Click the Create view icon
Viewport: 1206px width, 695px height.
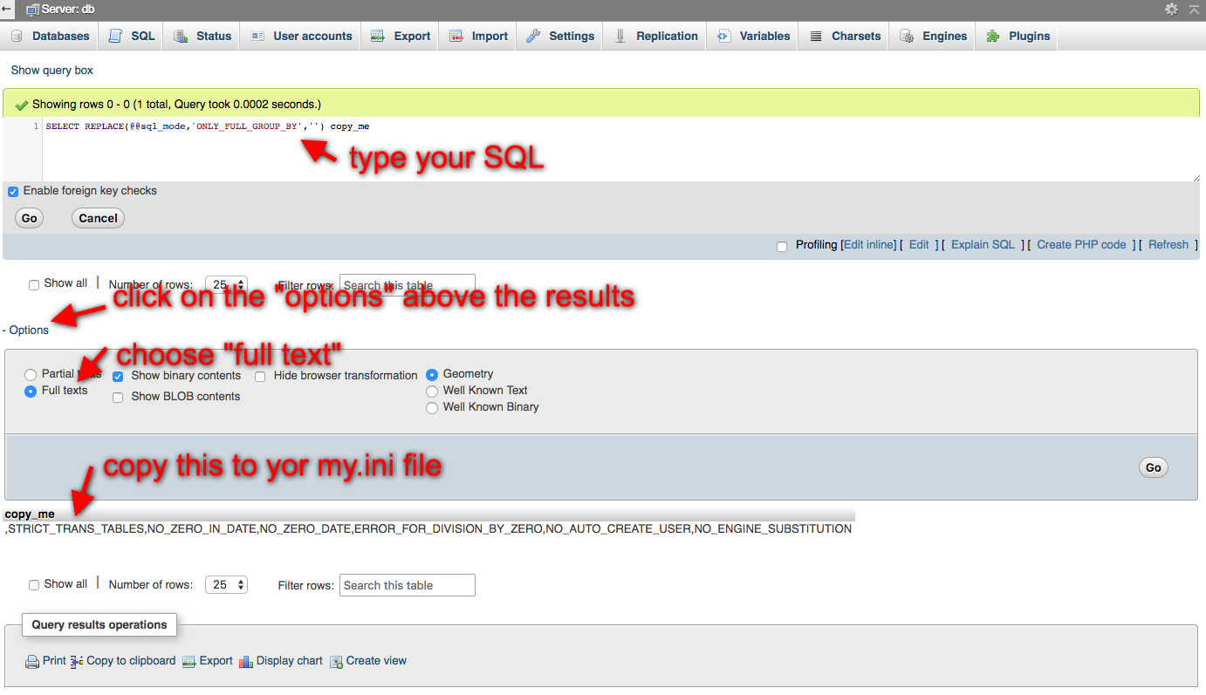point(337,660)
